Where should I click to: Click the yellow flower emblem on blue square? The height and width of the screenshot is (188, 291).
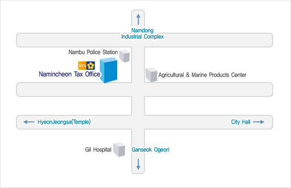pyautogui.click(x=91, y=66)
